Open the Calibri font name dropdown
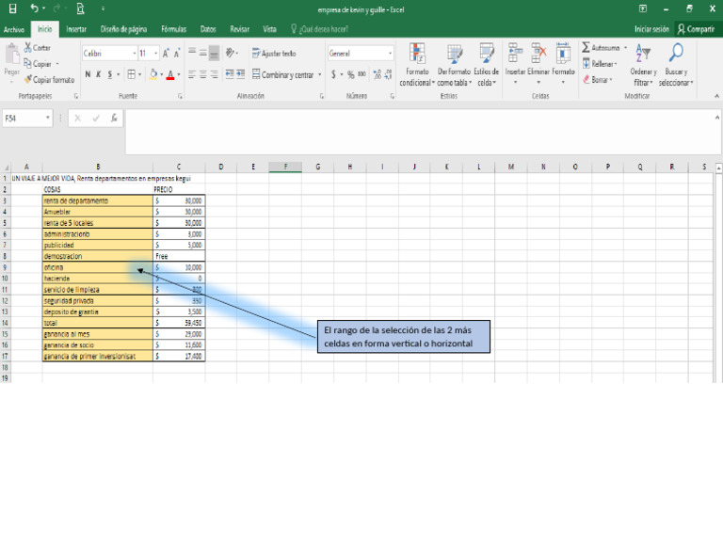Screen dimensions: 723x559 tap(134, 54)
